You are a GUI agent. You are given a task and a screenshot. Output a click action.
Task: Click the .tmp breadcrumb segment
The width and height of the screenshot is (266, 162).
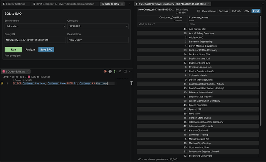6,77
